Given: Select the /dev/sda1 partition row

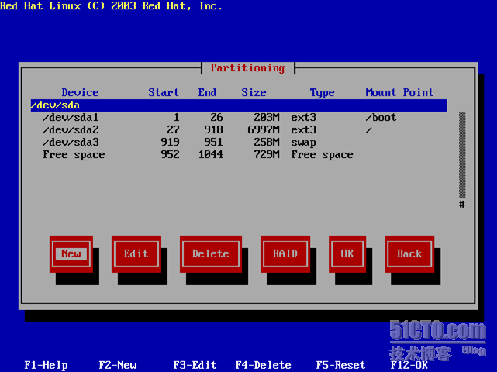Looking at the screenshot, I should click(x=239, y=118).
